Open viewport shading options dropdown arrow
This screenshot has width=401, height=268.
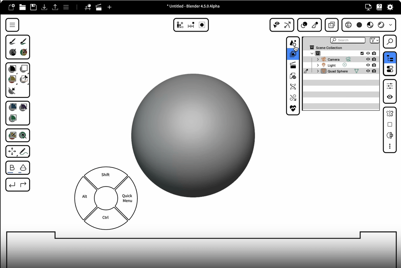[390, 25]
